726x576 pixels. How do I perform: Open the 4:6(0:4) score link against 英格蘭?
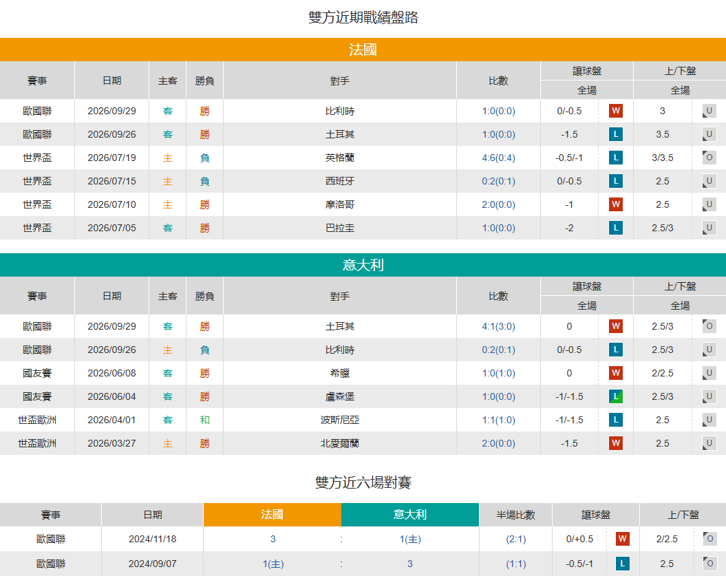tap(498, 158)
